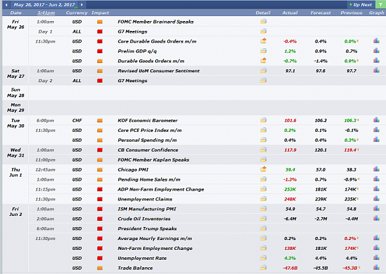
Task: Show graph for KOF Economic Barometer
Action: pos(376,120)
